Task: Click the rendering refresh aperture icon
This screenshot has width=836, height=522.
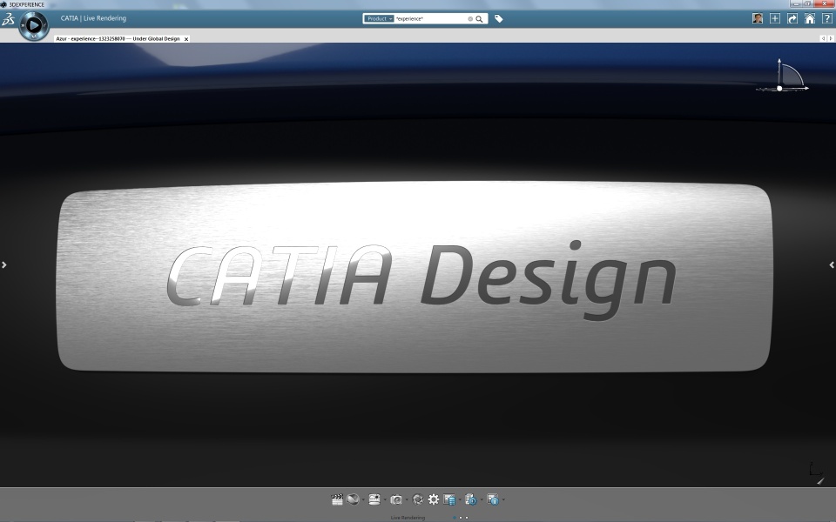Action: point(418,499)
